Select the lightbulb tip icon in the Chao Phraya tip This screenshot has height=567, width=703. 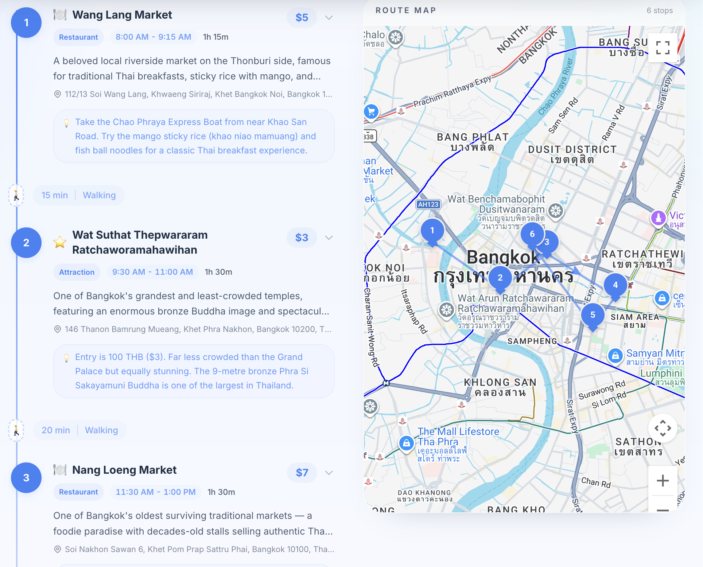[66, 123]
